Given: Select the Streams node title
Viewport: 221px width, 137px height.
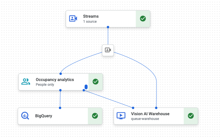Looking at the screenshot, I should (x=91, y=16).
